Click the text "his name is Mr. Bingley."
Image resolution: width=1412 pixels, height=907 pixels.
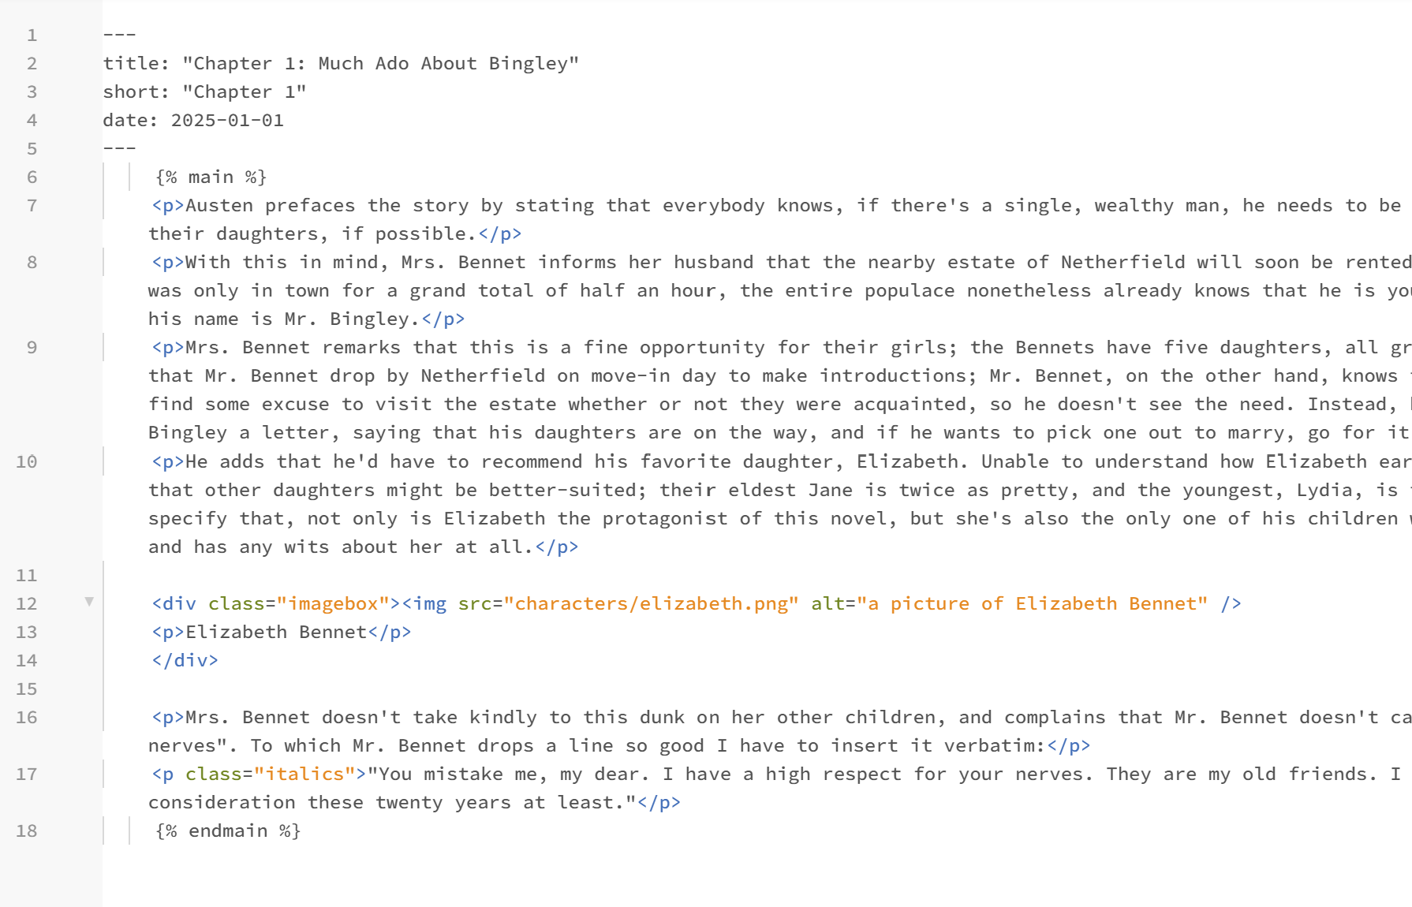(x=284, y=319)
